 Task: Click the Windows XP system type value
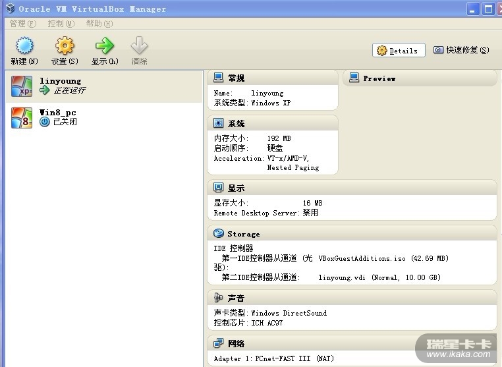tap(271, 103)
